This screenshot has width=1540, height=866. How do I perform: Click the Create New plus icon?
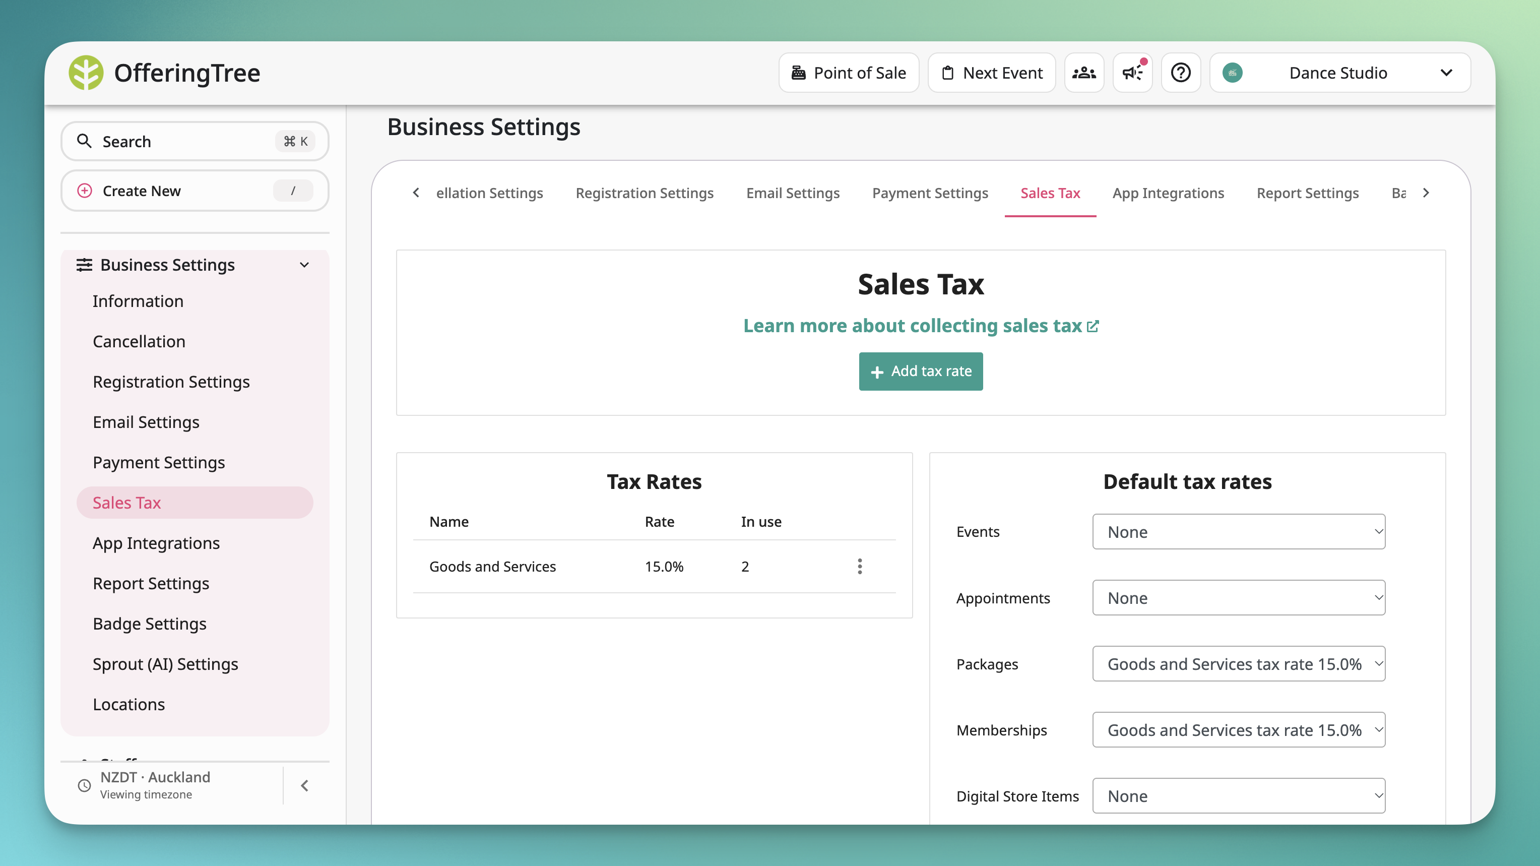point(84,191)
